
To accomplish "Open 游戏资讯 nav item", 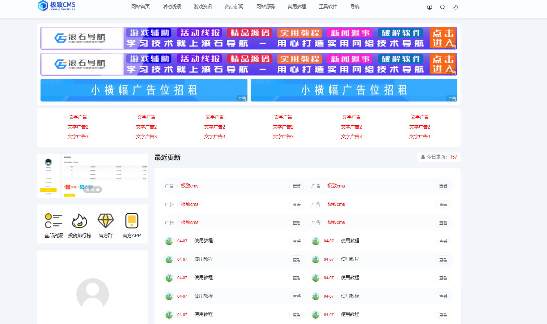I will [x=203, y=7].
